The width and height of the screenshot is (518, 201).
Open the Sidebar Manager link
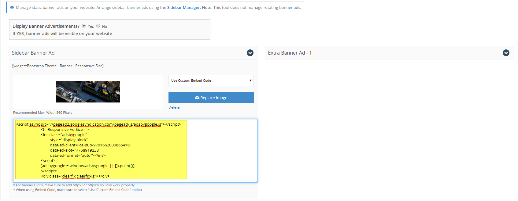(183, 7)
